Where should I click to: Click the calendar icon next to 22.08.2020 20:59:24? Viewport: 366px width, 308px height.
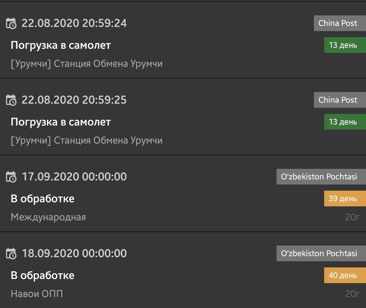(x=12, y=23)
